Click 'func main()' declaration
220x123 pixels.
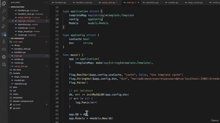73,55
